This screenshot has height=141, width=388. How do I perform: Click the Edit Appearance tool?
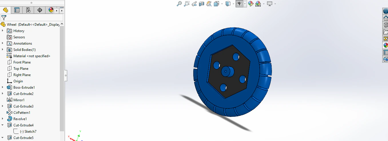pos(251,4)
